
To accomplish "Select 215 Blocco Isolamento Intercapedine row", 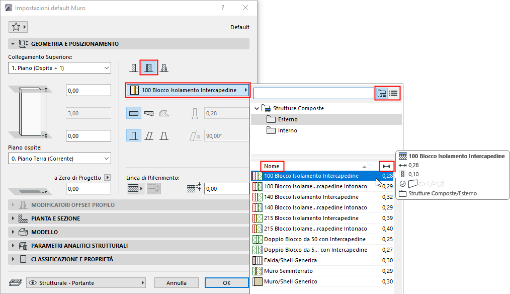I will [x=323, y=218].
